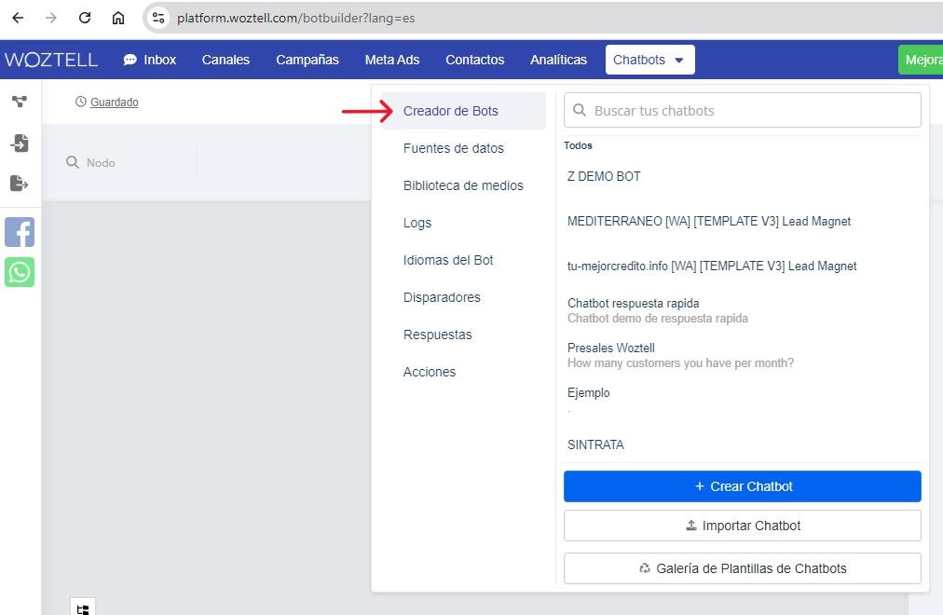This screenshot has height=615, width=943.
Task: Collapse the Chatbots dropdown
Action: tap(649, 60)
